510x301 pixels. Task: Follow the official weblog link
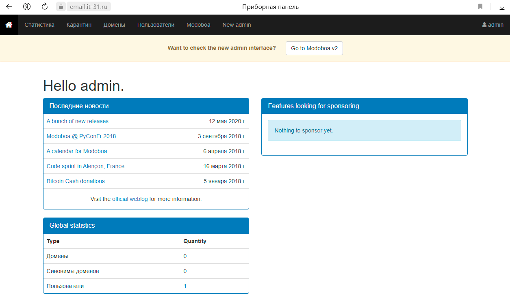[x=130, y=199]
